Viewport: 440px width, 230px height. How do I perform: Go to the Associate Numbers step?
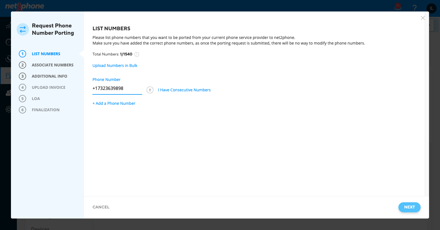46,65
